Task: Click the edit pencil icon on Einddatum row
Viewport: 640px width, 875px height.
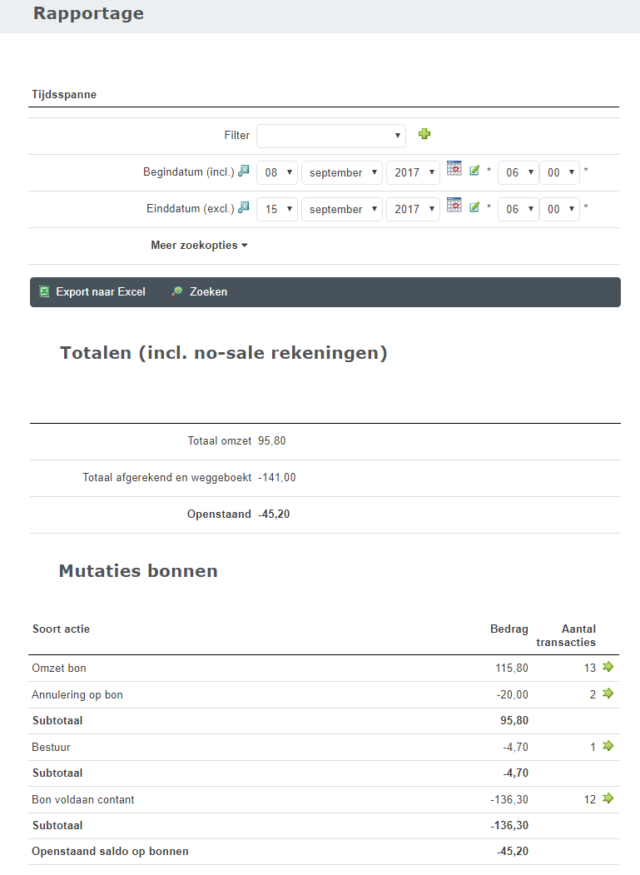Action: point(474,207)
